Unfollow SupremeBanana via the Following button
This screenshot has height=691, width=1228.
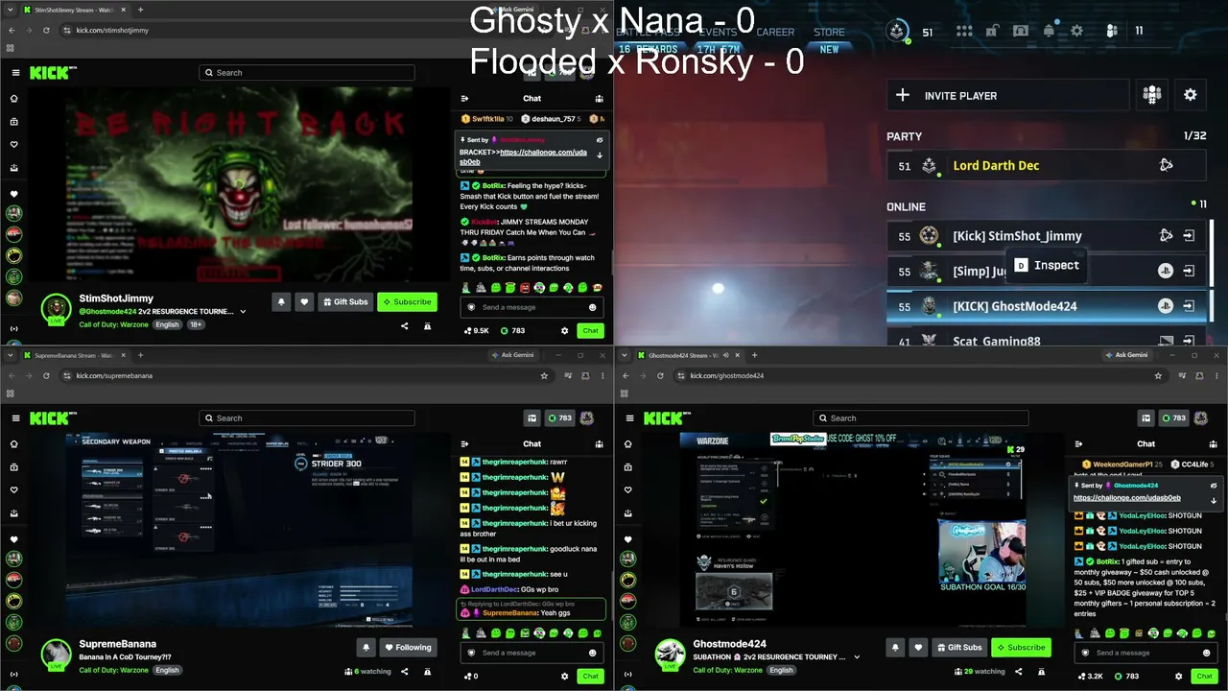click(x=408, y=648)
